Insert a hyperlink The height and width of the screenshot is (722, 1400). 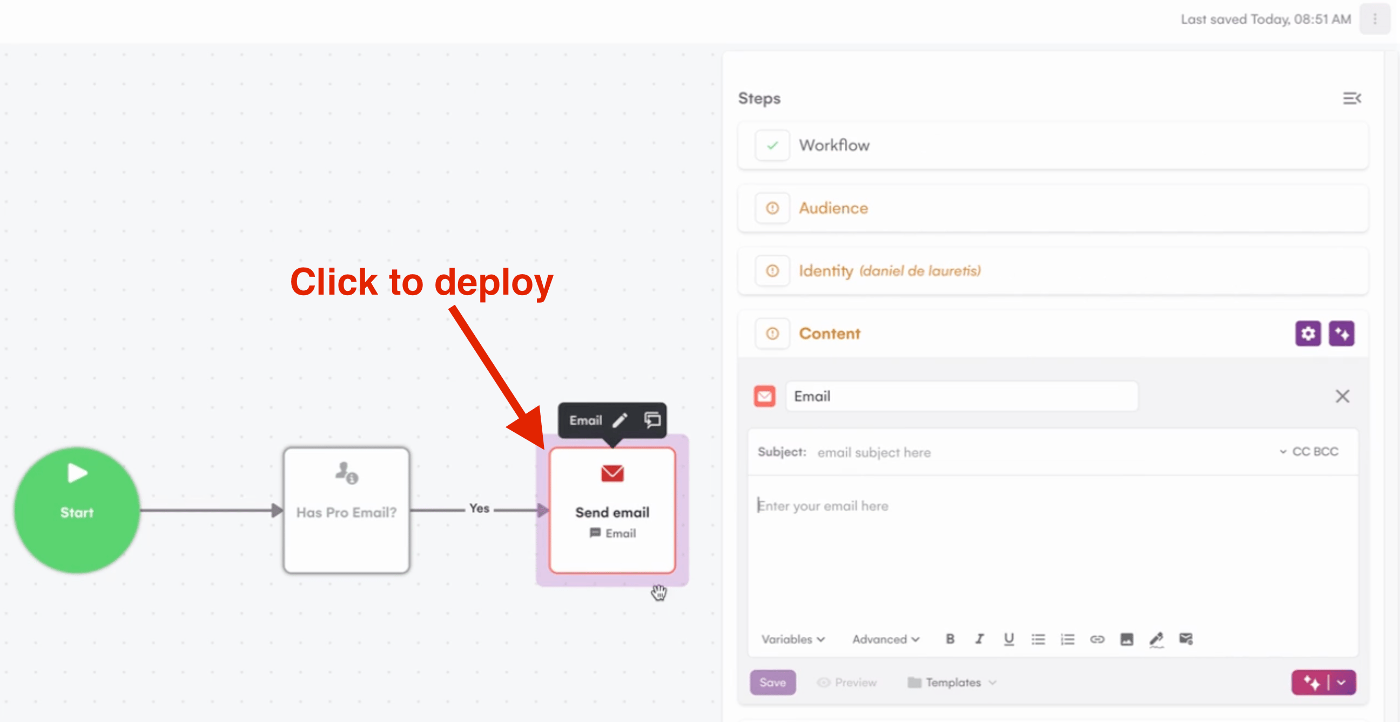pos(1097,639)
